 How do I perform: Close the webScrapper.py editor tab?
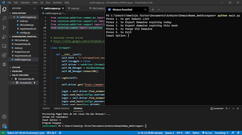point(63,8)
